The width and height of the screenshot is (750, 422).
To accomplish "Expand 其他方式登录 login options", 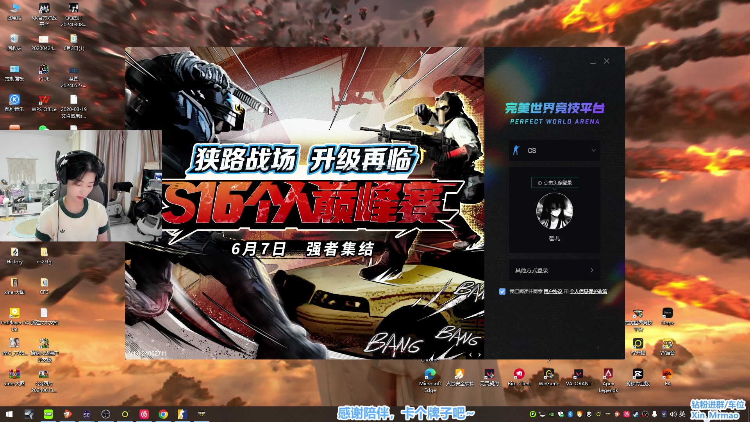I will point(554,270).
